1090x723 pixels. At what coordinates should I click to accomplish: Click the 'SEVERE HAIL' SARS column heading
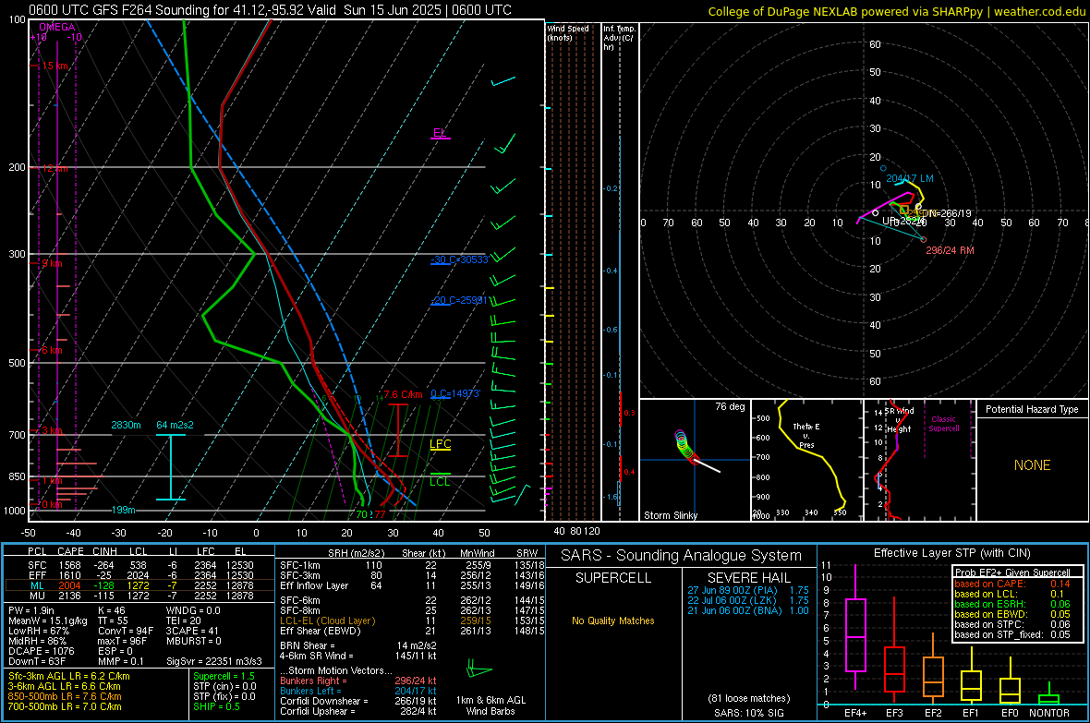748,578
